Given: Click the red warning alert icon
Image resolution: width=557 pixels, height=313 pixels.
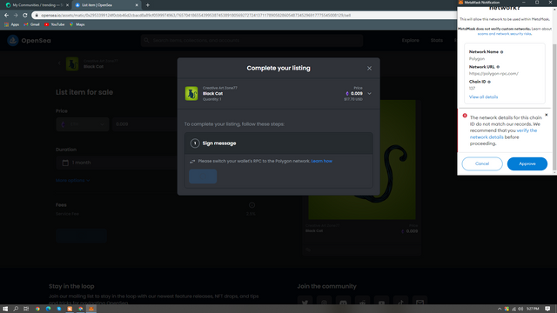Looking at the screenshot, I should (x=465, y=116).
